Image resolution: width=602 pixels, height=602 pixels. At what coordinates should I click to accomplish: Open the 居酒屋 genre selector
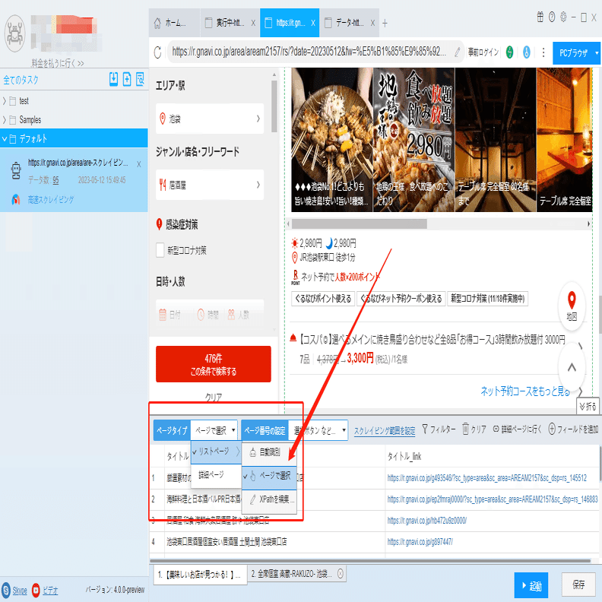(210, 185)
